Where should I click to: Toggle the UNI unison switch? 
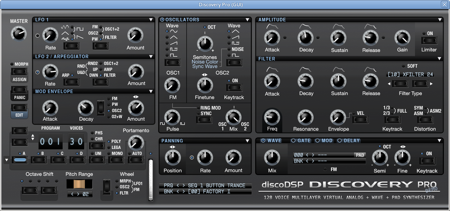coord(97,160)
